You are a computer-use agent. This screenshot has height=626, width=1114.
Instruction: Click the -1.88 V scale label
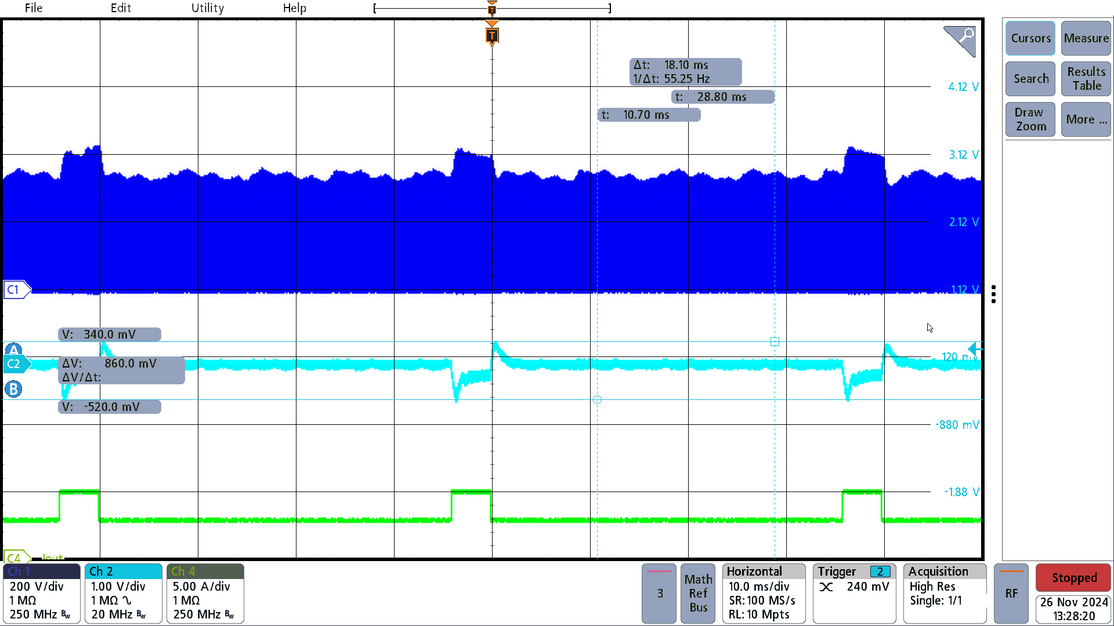click(961, 492)
